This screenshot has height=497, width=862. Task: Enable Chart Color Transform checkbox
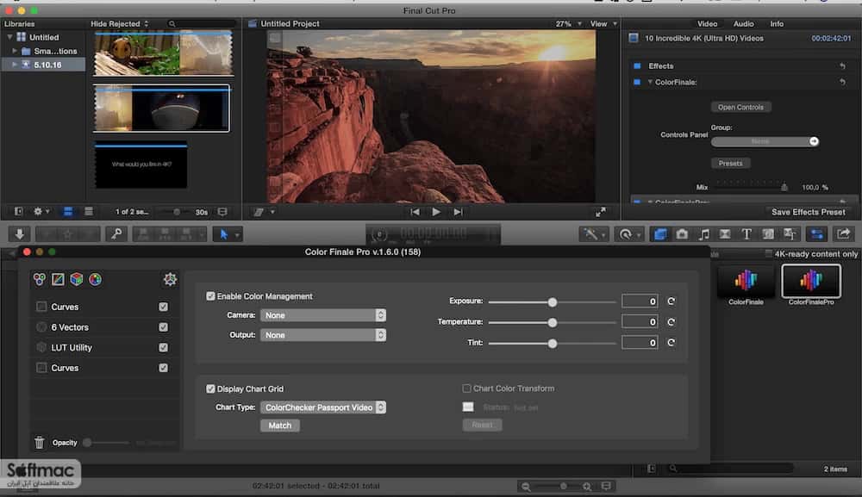click(x=466, y=388)
